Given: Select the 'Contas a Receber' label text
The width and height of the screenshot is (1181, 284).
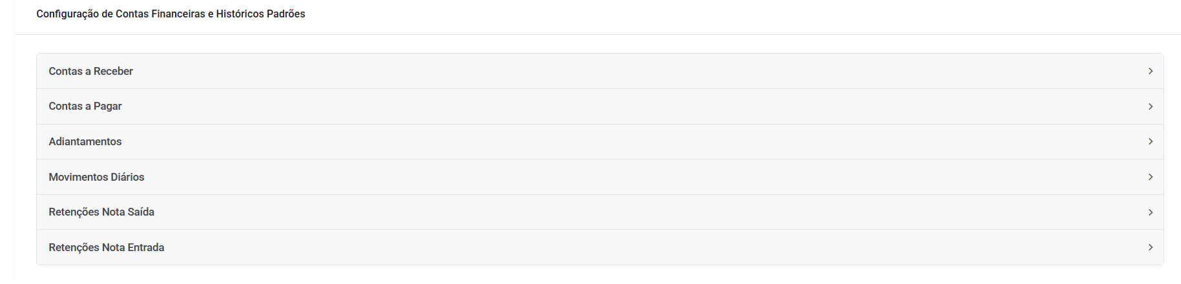Looking at the screenshot, I should click(90, 71).
